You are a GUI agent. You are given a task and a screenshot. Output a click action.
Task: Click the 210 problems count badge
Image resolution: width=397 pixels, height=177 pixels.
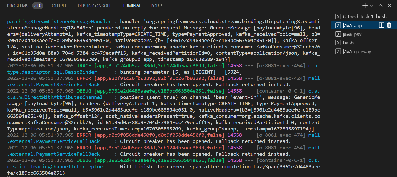click(x=37, y=5)
